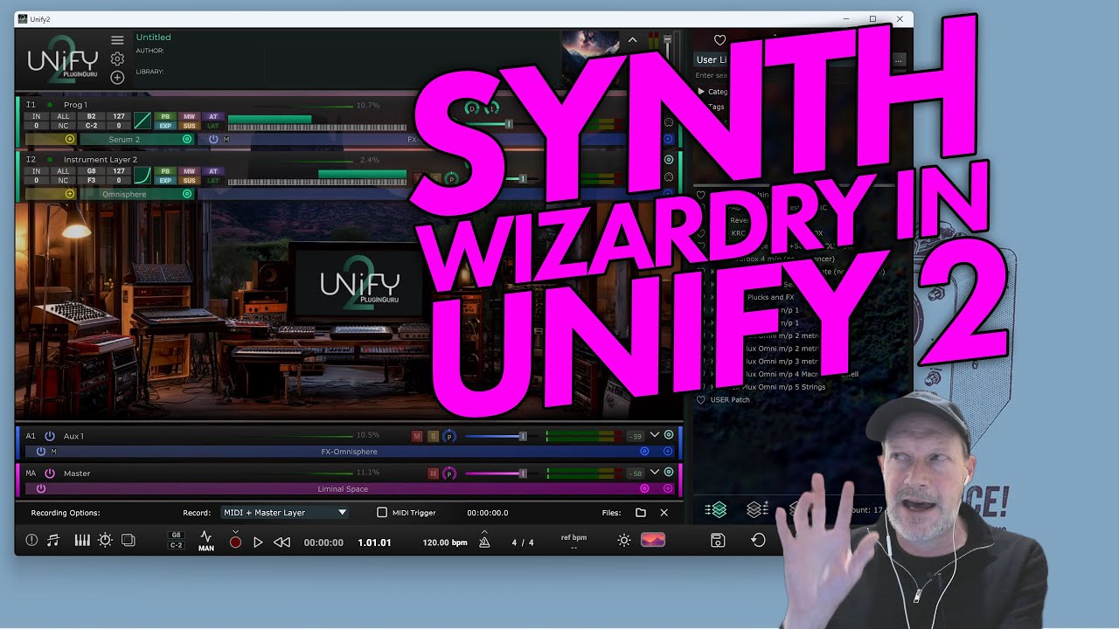Image resolution: width=1119 pixels, height=629 pixels.
Task: Close the recording options bar X
Action: 664,513
